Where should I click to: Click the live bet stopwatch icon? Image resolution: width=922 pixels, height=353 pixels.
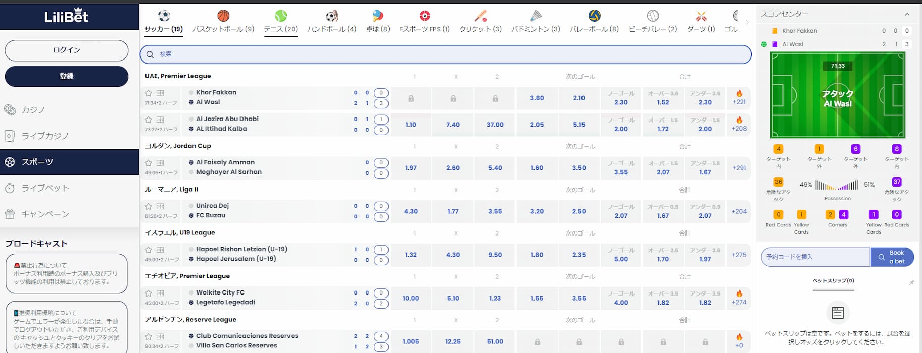[10, 188]
